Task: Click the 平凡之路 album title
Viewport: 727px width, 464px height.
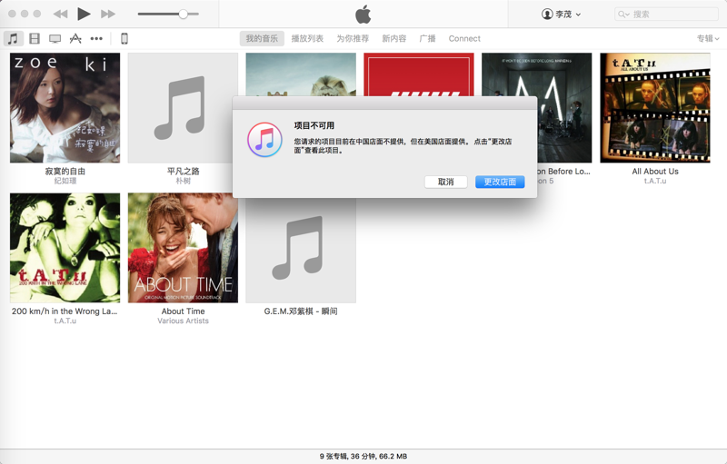Action: (184, 172)
